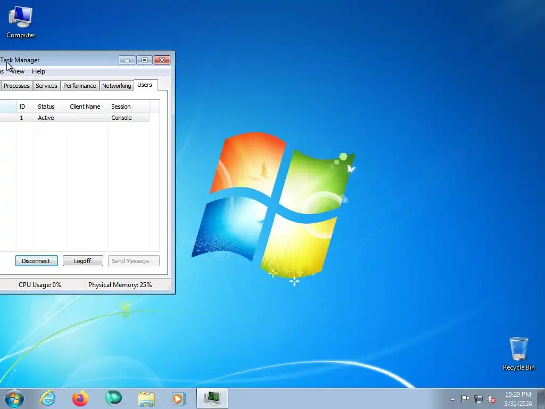Click the Task Manager resize grip corner
Screen dimensions: 545x409
pyautogui.click(x=168, y=287)
